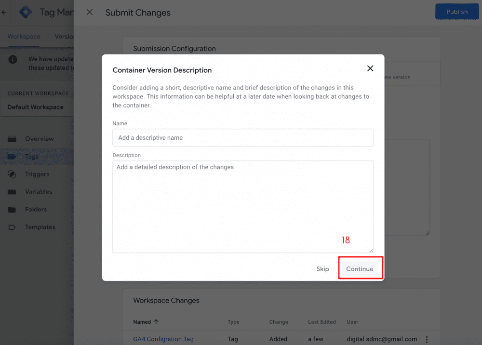Screen dimensions: 482x345
Task: Click the Description text area
Action: tap(243, 206)
